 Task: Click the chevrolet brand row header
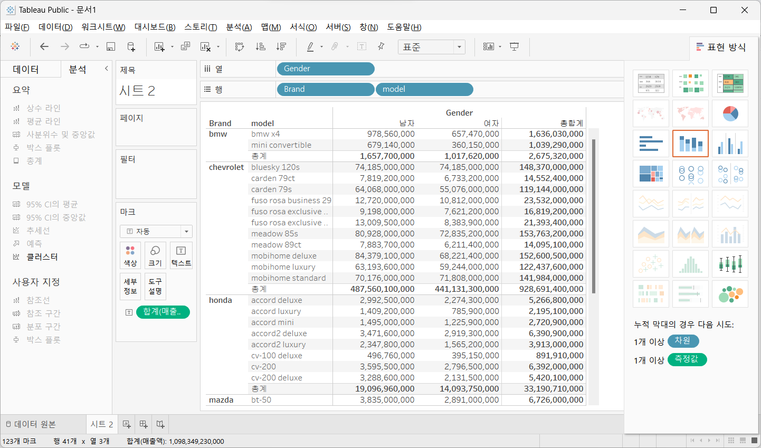(226, 167)
